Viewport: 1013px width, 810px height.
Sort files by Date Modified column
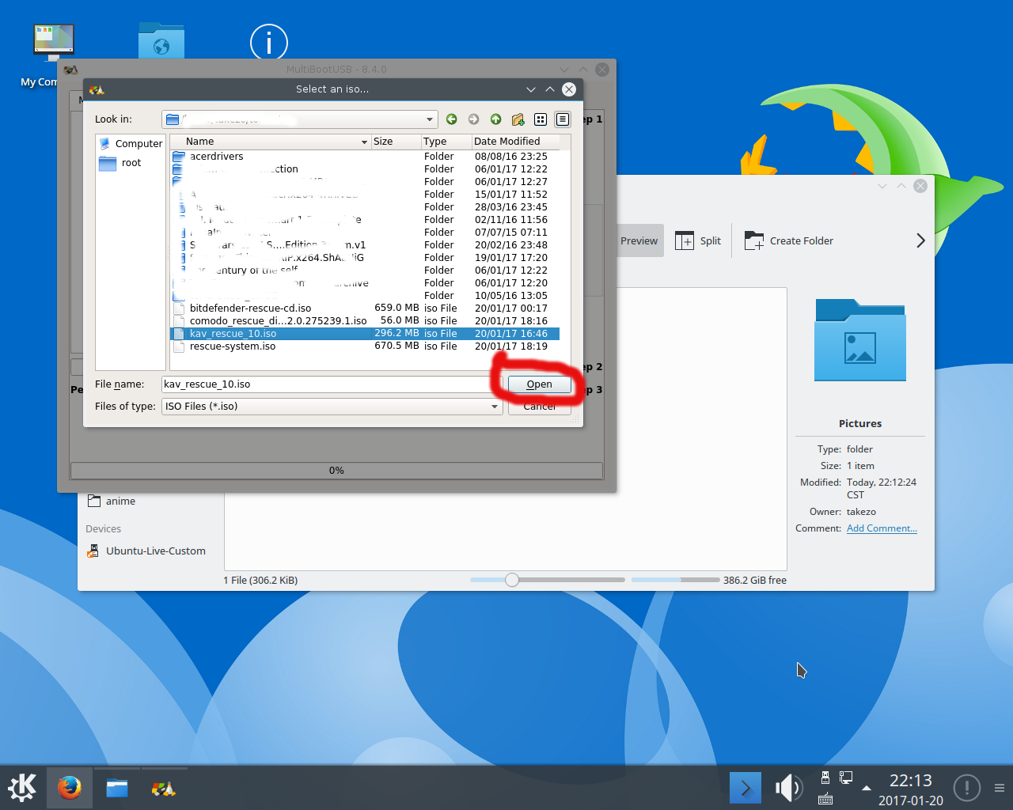506,142
